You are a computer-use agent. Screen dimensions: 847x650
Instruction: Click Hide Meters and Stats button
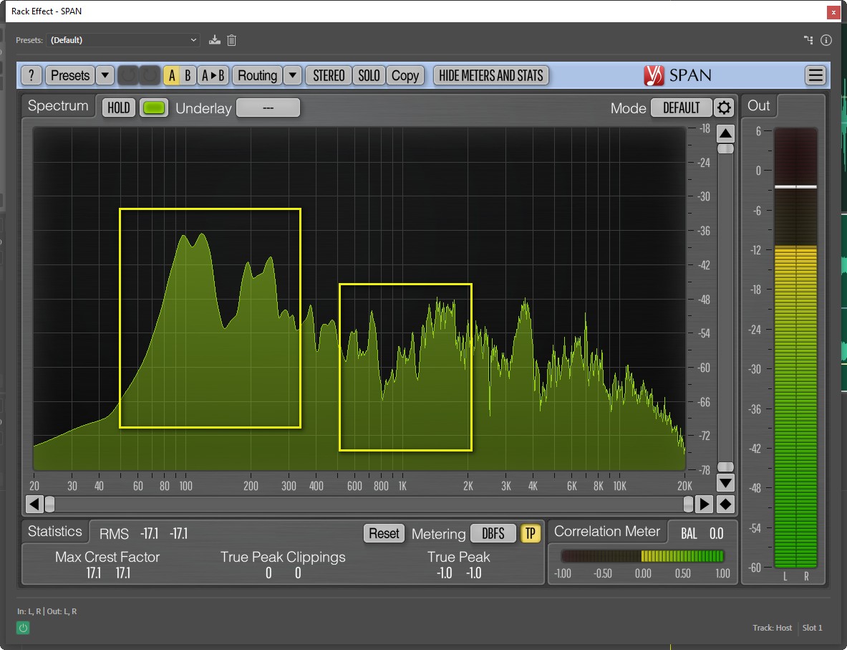[x=491, y=75]
